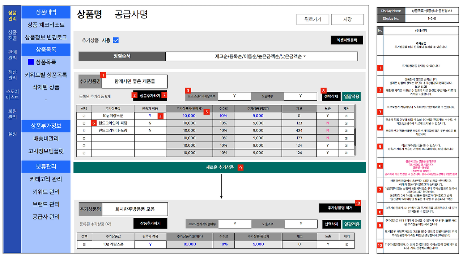463x256 pixels.
Task: Open the 정렬순서 sort order dropdown
Action: pos(260,56)
